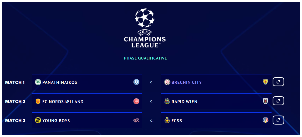Expand Match 2 details
Screen dimensions: 302x137
coord(278,101)
